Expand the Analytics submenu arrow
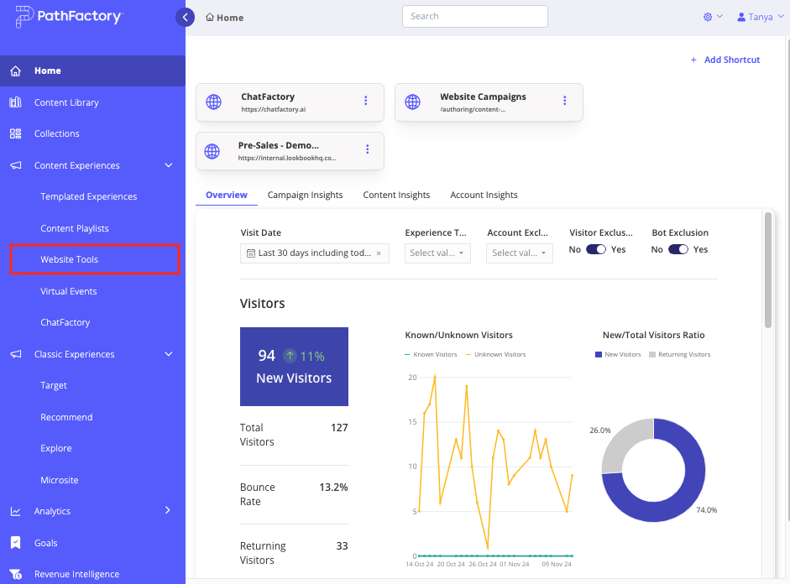The height and width of the screenshot is (584, 790). 168,510
